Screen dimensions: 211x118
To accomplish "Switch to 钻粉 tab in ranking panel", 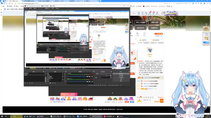I will click(x=161, y=43).
